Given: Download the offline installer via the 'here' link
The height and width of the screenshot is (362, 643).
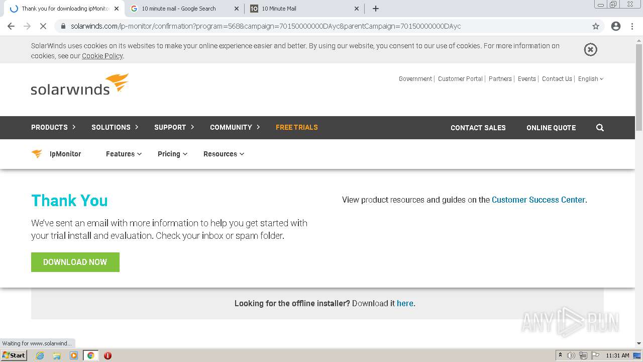Looking at the screenshot, I should coord(405,303).
